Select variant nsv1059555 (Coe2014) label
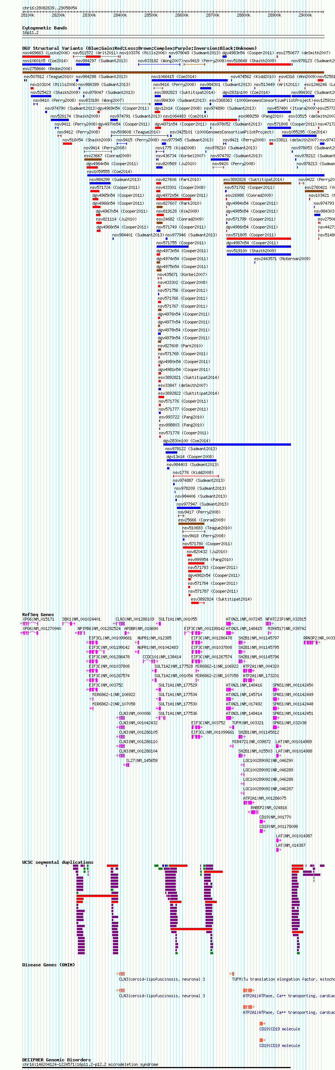This screenshot has height=1070, width=335. pos(110,172)
